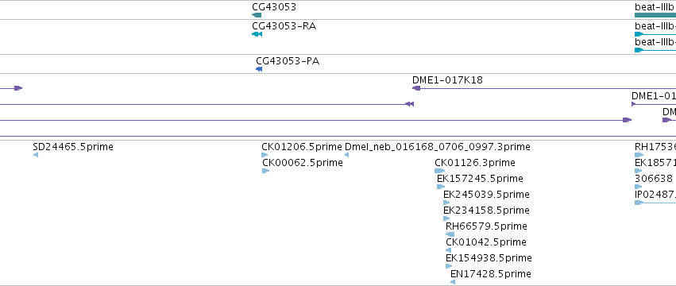Click the DME1-017K18 arrowhead marker
Image resolution: width=676 pixels, height=286 pixels.
[x=416, y=88]
